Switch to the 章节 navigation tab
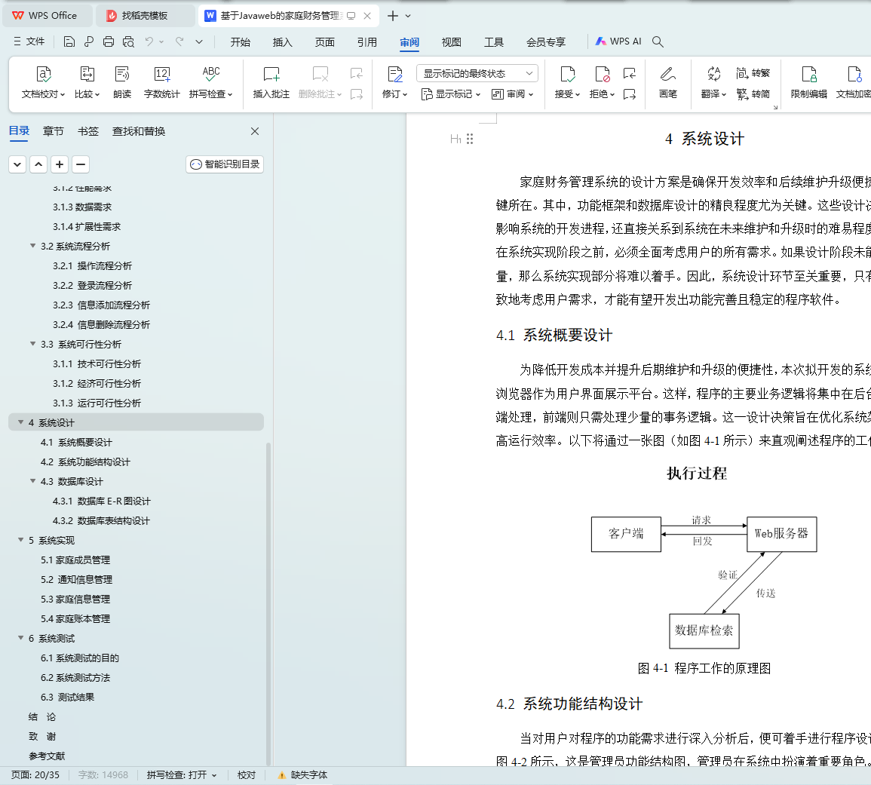The width and height of the screenshot is (871, 785). [x=54, y=131]
